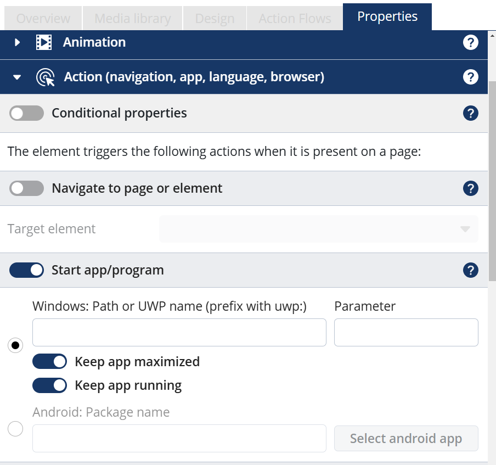Collapse the Action section
Screen dimensions: 496x465
click(x=16, y=77)
